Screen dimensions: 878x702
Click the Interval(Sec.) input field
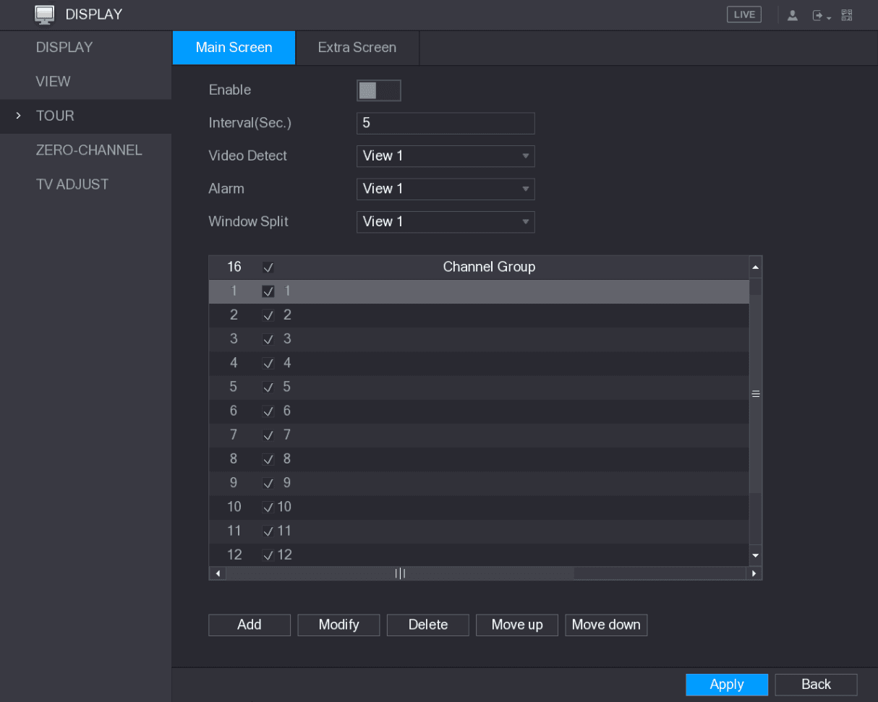pos(446,124)
